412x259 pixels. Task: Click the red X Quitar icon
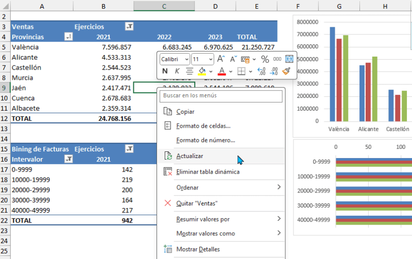pyautogui.click(x=168, y=203)
